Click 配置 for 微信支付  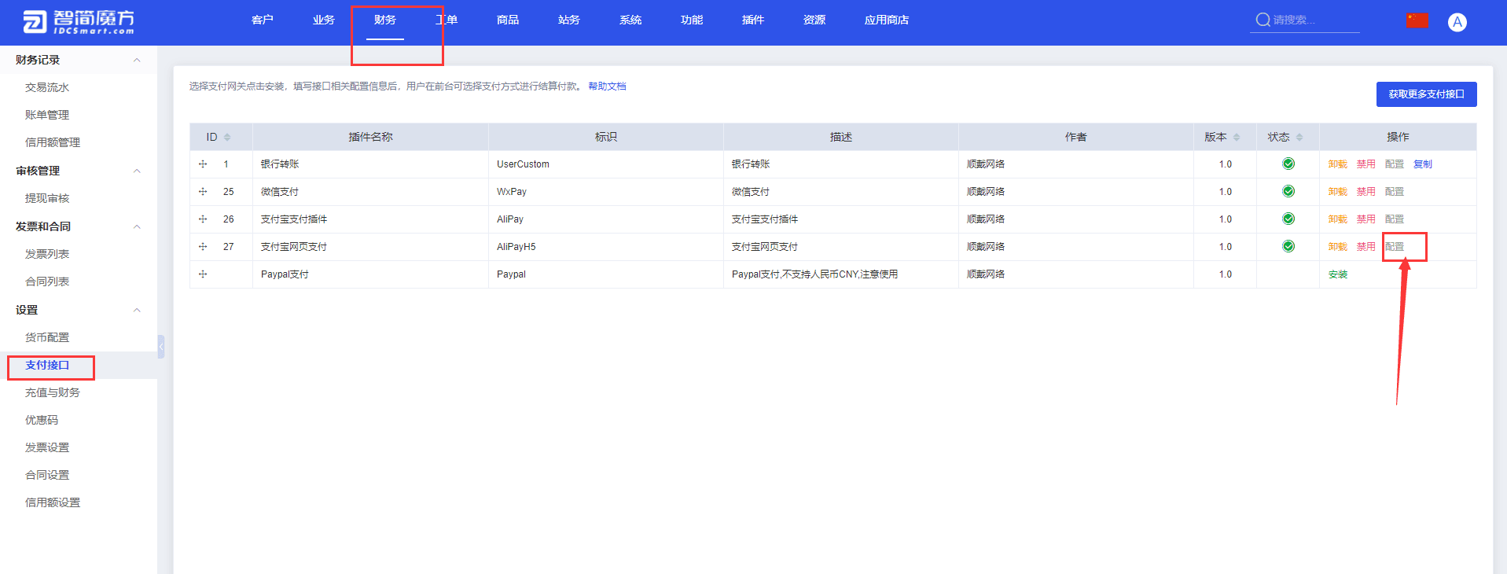[1394, 192]
